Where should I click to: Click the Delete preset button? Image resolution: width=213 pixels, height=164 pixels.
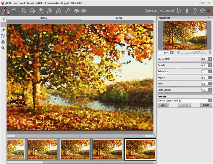(x=184, y=105)
